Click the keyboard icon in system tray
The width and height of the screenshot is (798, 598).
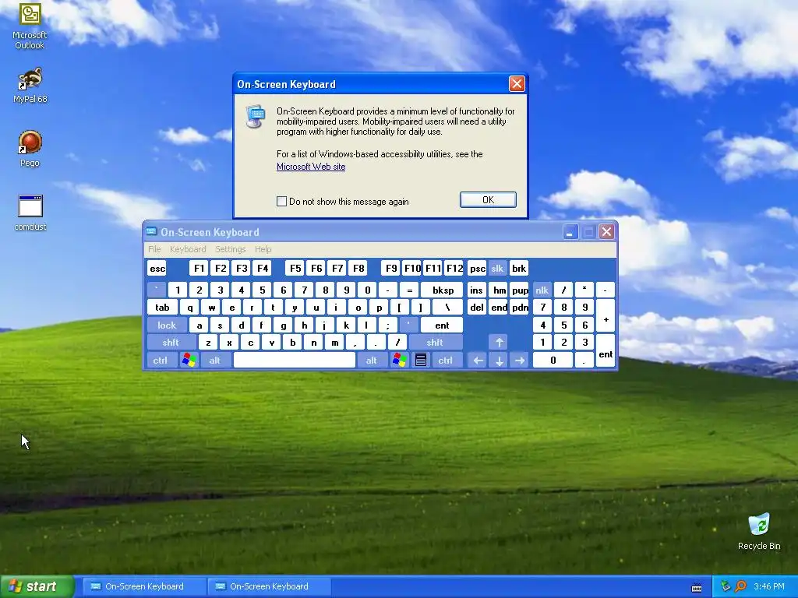coord(697,587)
